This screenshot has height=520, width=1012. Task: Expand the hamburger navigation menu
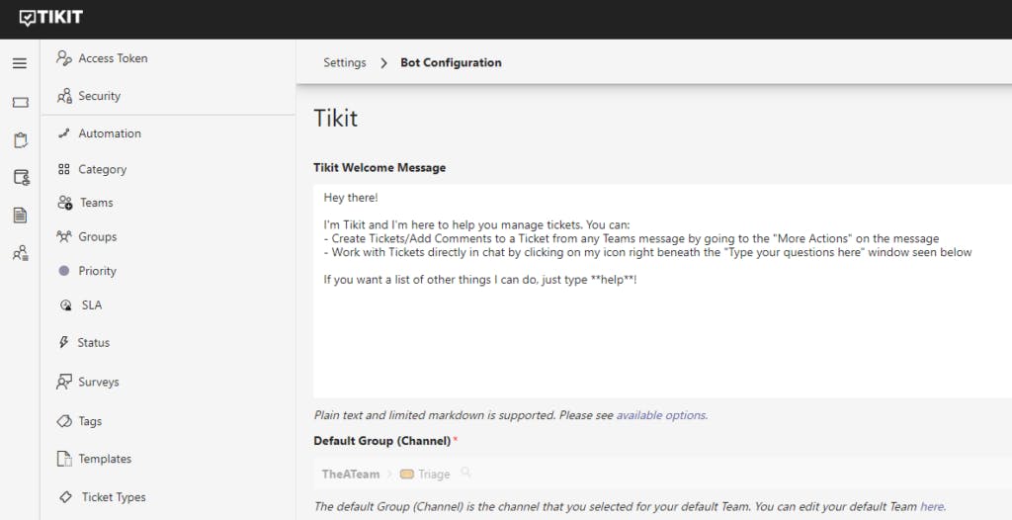(x=20, y=64)
